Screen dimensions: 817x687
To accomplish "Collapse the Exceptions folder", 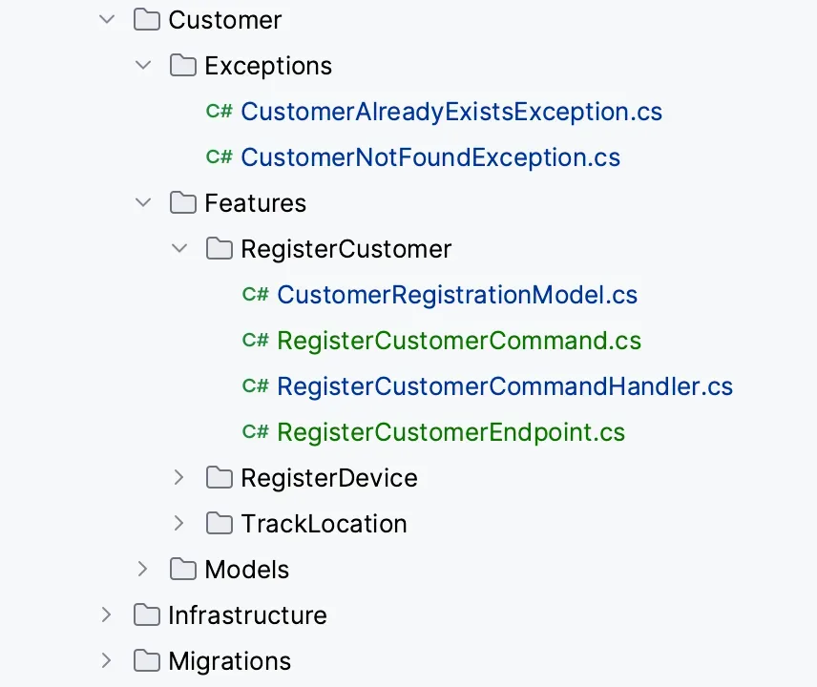I will [x=143, y=66].
